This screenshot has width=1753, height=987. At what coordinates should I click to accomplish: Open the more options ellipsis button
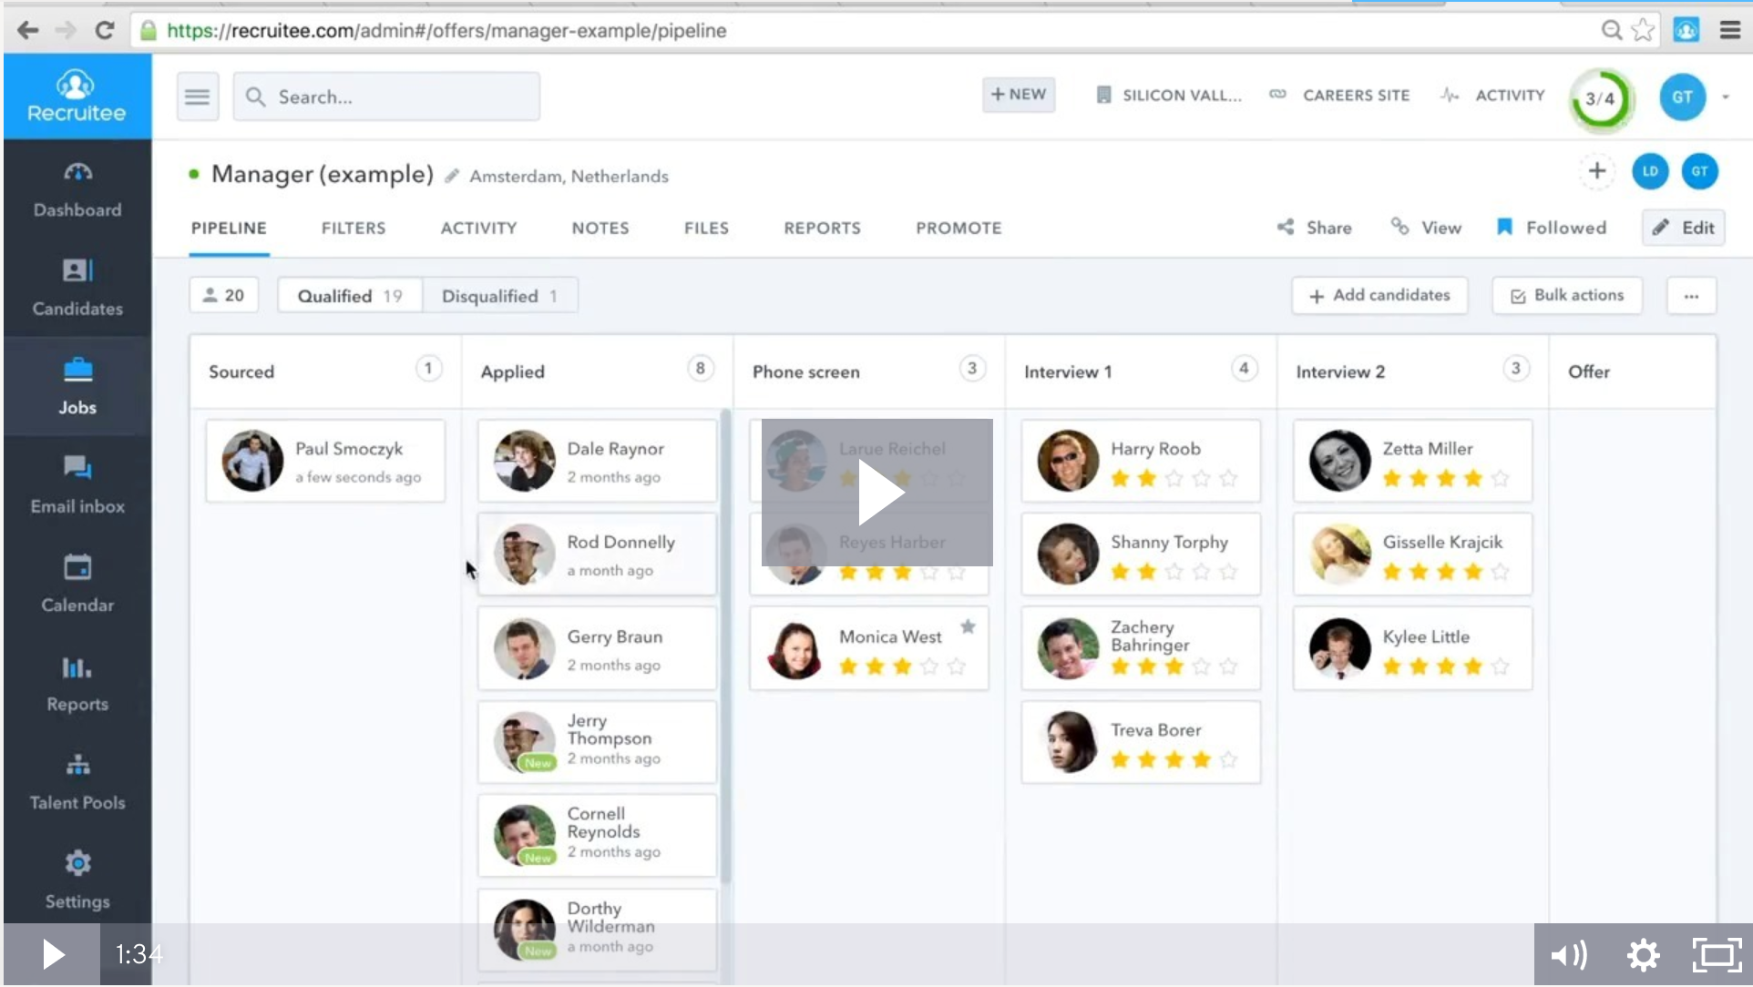pyautogui.click(x=1691, y=296)
